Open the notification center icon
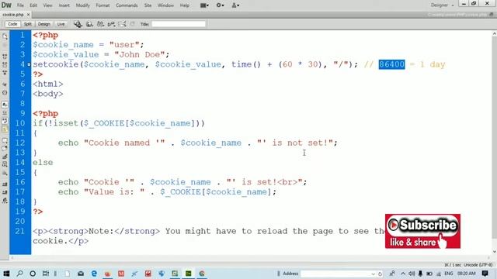This screenshot has width=497, height=279. point(485,274)
